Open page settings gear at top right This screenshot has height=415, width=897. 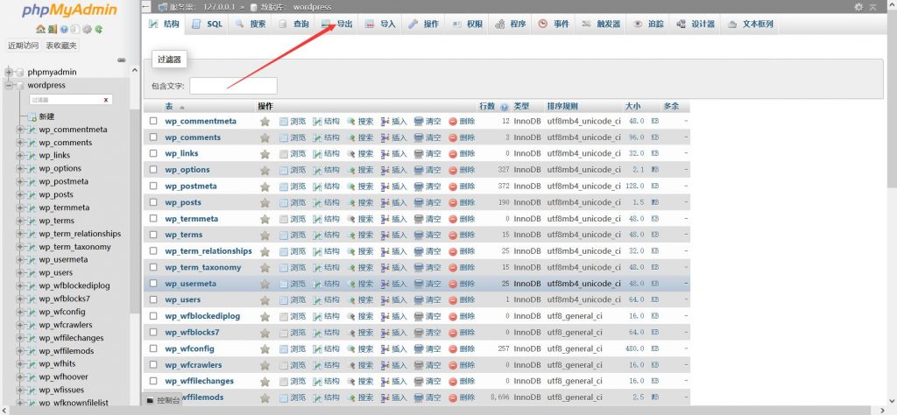[858, 7]
